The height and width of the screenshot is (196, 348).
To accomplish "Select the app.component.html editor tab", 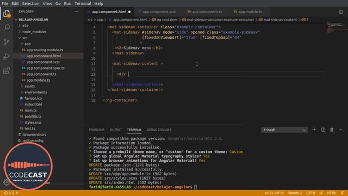I will pyautogui.click(x=109, y=11).
